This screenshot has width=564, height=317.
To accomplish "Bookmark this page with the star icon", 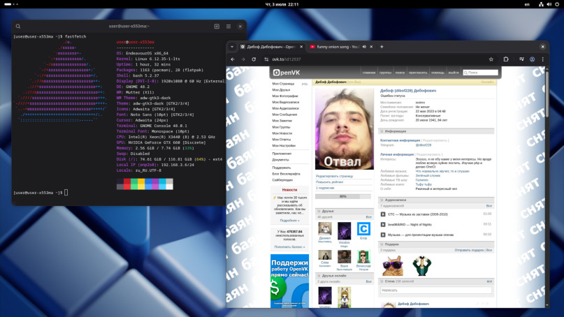I will [491, 59].
